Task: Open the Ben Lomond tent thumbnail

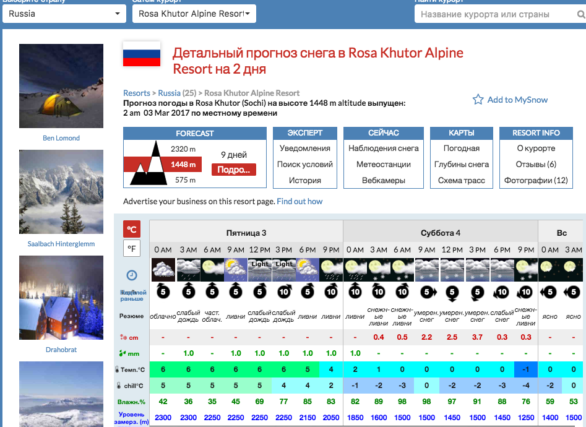Action: coord(61,86)
